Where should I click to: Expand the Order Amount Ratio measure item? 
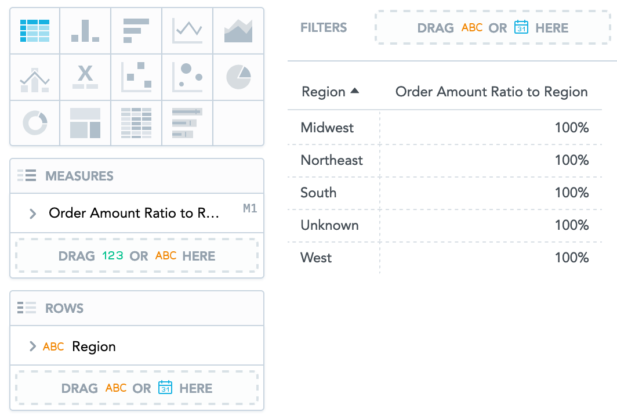click(33, 214)
